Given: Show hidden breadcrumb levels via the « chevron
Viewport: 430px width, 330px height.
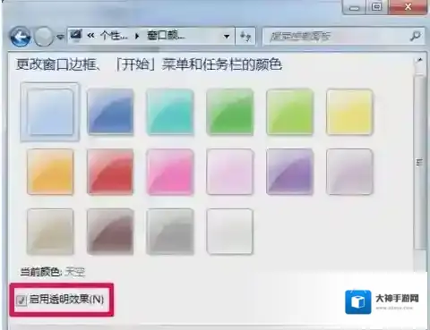Looking at the screenshot, I should pyautogui.click(x=90, y=36).
